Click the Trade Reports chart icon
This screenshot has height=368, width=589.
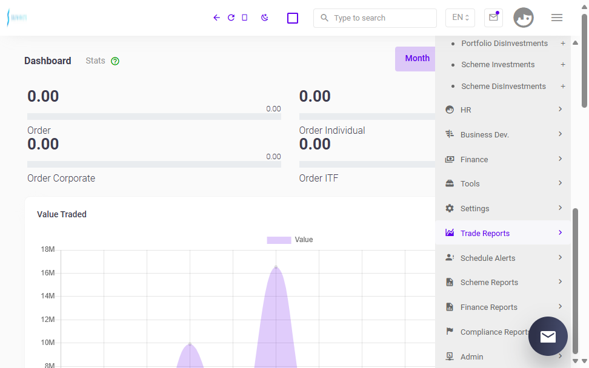pos(450,232)
